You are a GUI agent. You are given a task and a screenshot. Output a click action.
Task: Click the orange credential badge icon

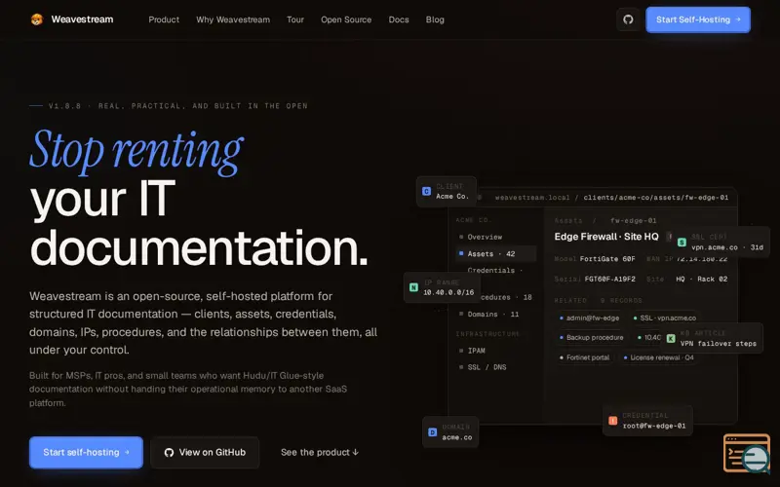613,421
